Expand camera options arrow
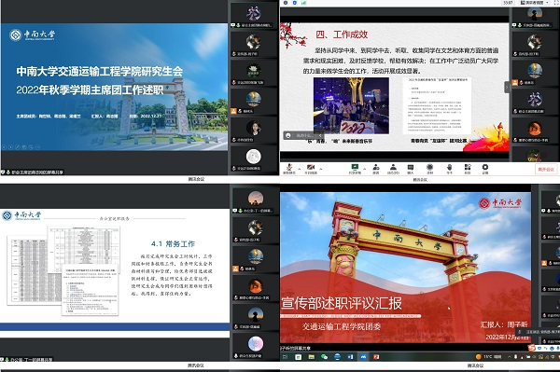560x372 pixels. click(321, 169)
